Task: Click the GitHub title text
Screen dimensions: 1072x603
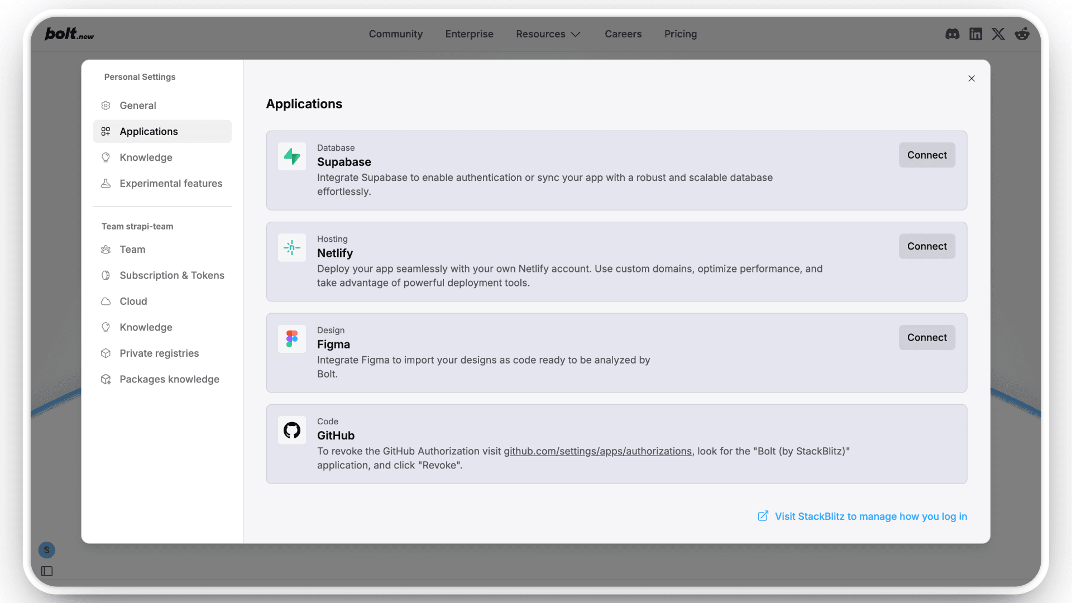Action: tap(336, 435)
